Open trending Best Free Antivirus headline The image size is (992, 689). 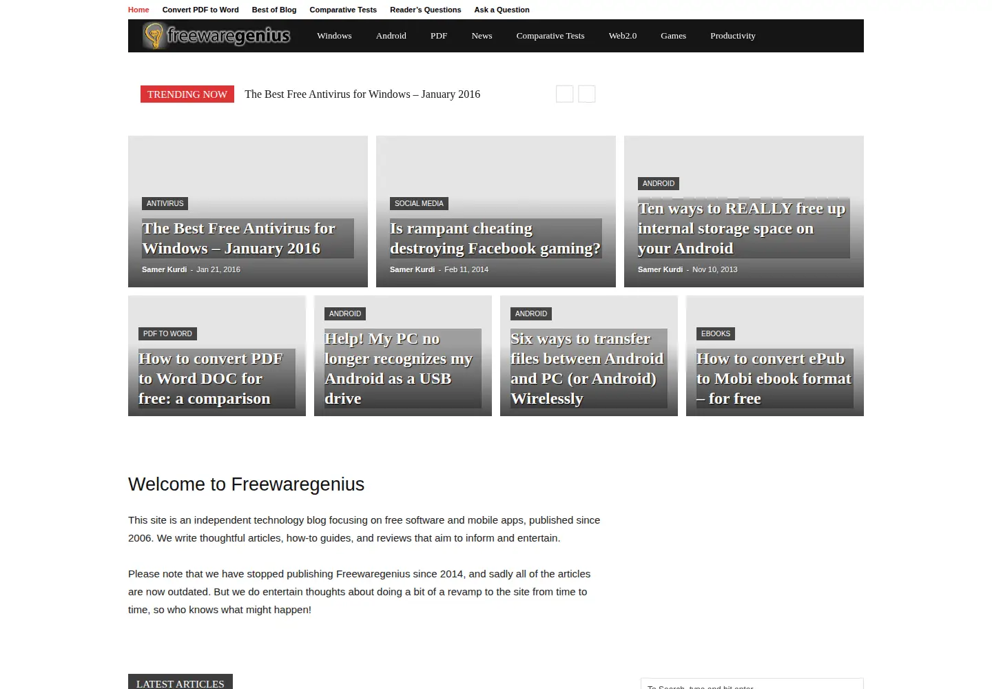point(362,94)
